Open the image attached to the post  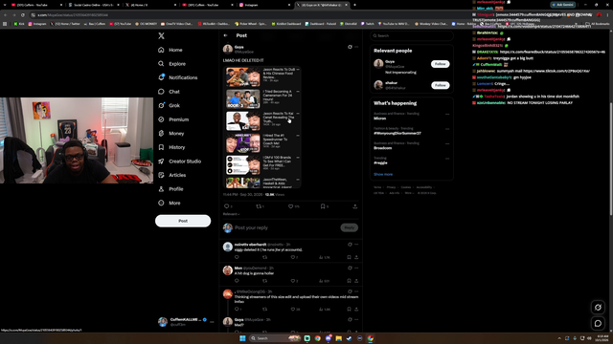pos(261,127)
